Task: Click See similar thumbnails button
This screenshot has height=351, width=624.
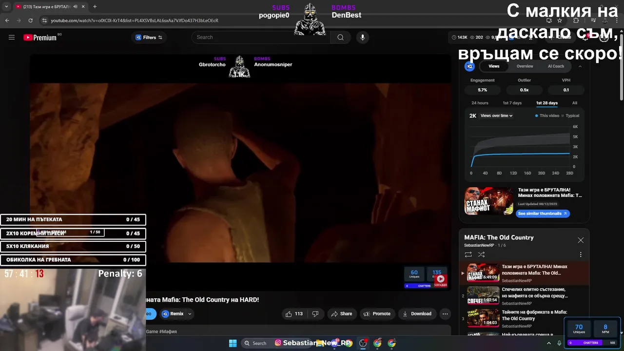Action: [x=543, y=214]
